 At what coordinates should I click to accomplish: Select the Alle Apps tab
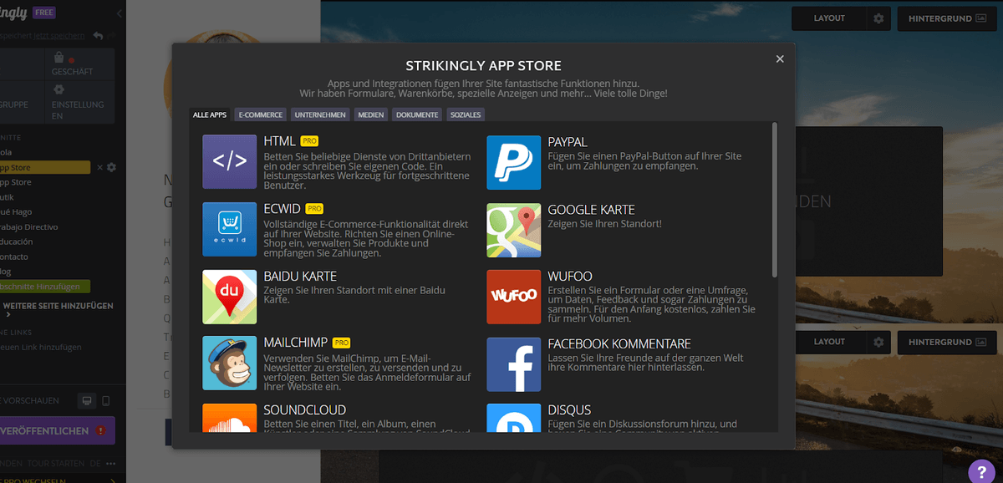click(x=210, y=114)
